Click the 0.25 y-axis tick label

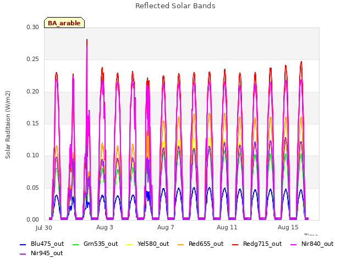point(33,59)
